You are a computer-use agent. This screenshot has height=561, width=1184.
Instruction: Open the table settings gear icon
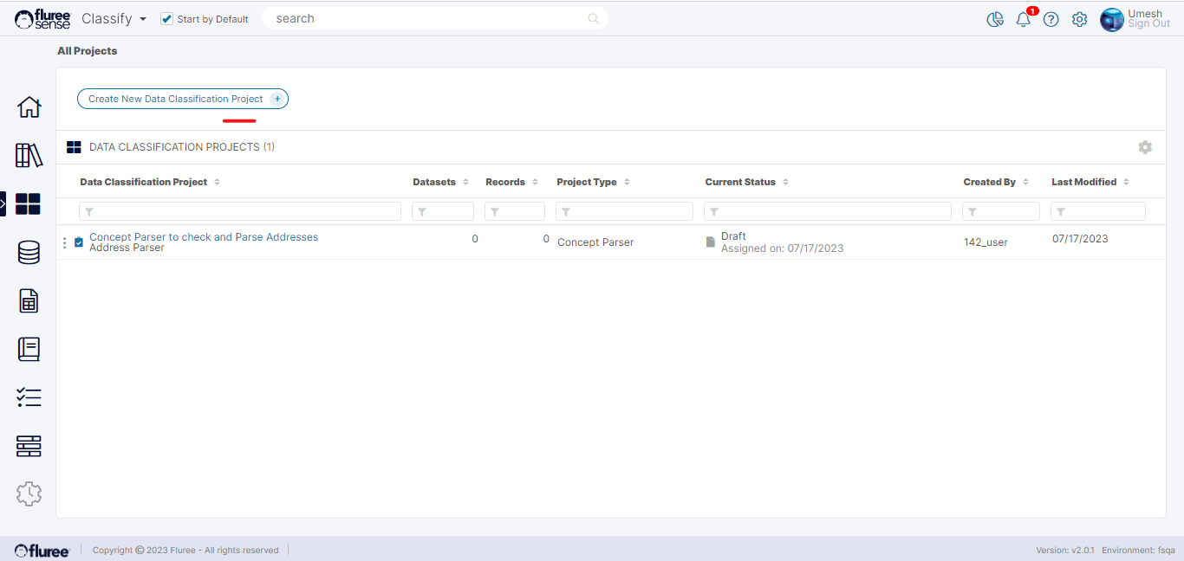[1145, 147]
